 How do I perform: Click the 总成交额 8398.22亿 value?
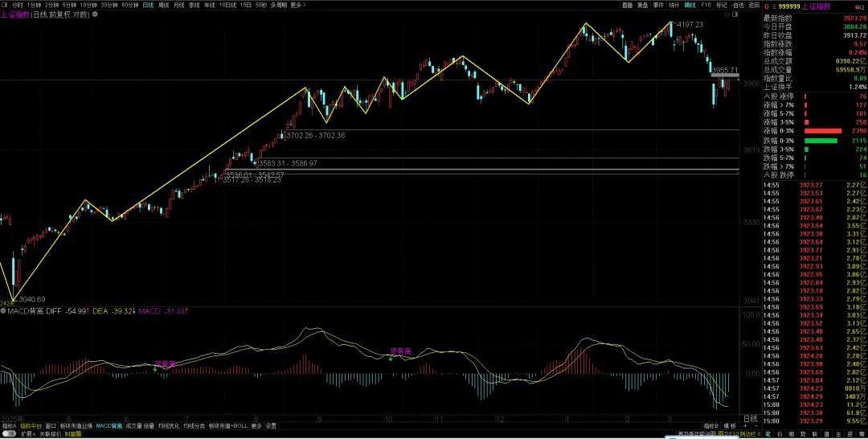point(851,61)
